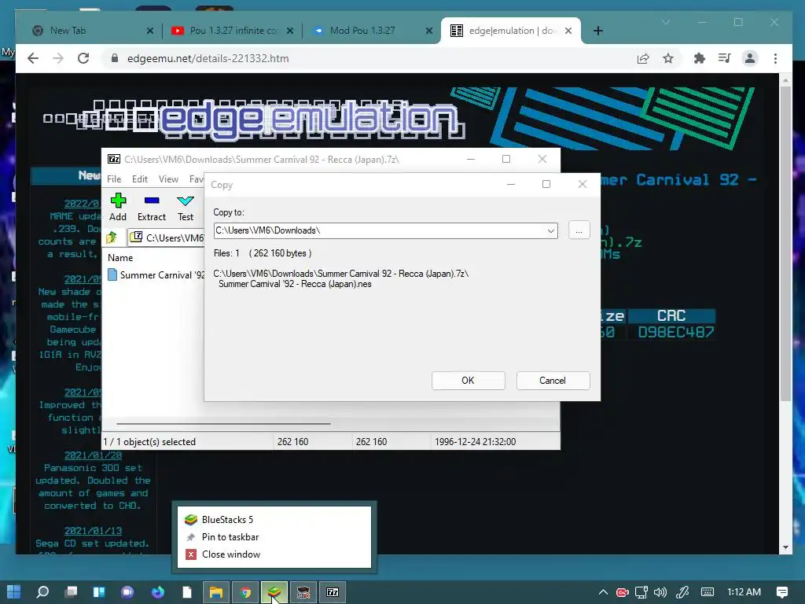
Task: Confirm the copy with OK
Action: coord(469,381)
